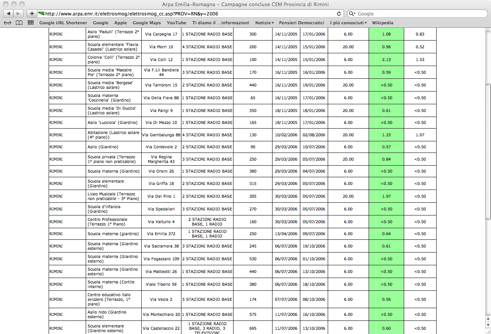This screenshot has width=491, height=334.
Task: Expand I più conosciuti bookmarks folder
Action: [348, 23]
